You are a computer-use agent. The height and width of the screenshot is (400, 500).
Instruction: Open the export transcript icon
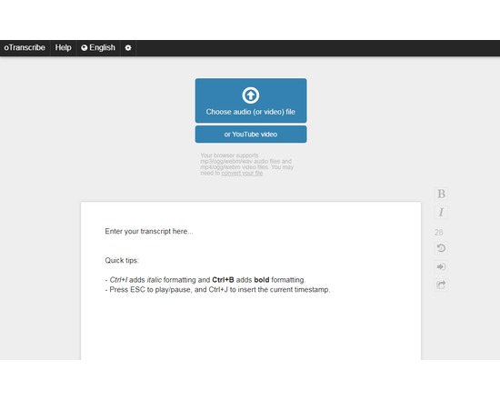(441, 285)
